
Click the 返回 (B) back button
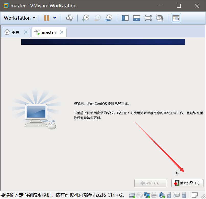(150, 183)
